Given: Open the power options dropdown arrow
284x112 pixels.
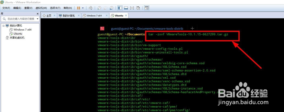Looking at the screenshot, I should (83, 8).
